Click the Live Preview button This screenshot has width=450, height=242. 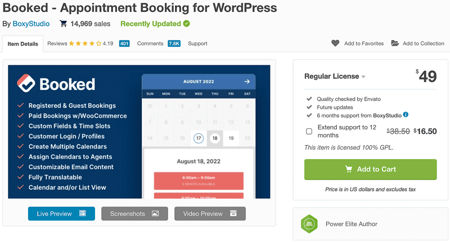click(61, 214)
